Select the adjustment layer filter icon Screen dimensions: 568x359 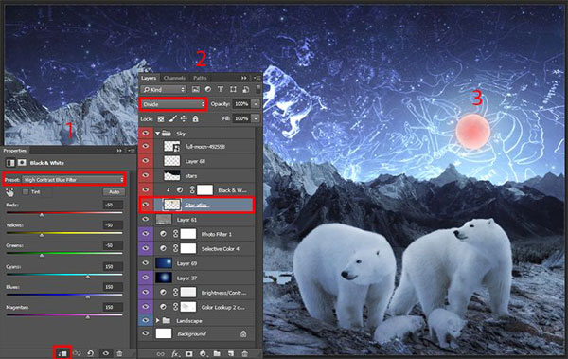click(208, 89)
